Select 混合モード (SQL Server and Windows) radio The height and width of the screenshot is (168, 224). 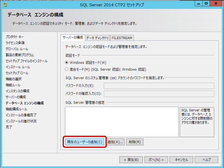66,69
